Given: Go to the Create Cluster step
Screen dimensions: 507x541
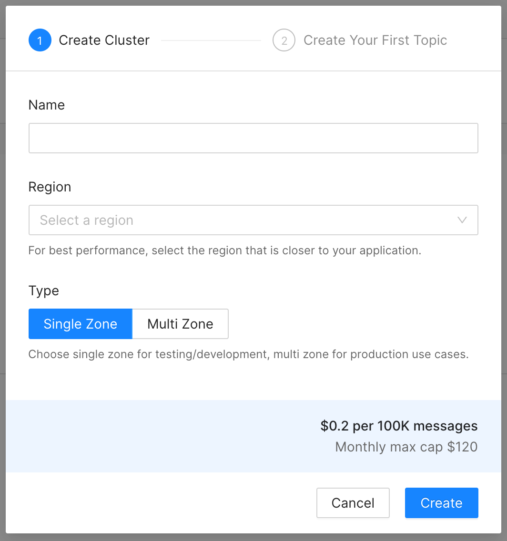Looking at the screenshot, I should pyautogui.click(x=104, y=40).
